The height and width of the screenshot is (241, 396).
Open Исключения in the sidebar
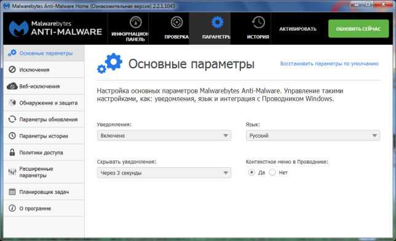pyautogui.click(x=44, y=69)
